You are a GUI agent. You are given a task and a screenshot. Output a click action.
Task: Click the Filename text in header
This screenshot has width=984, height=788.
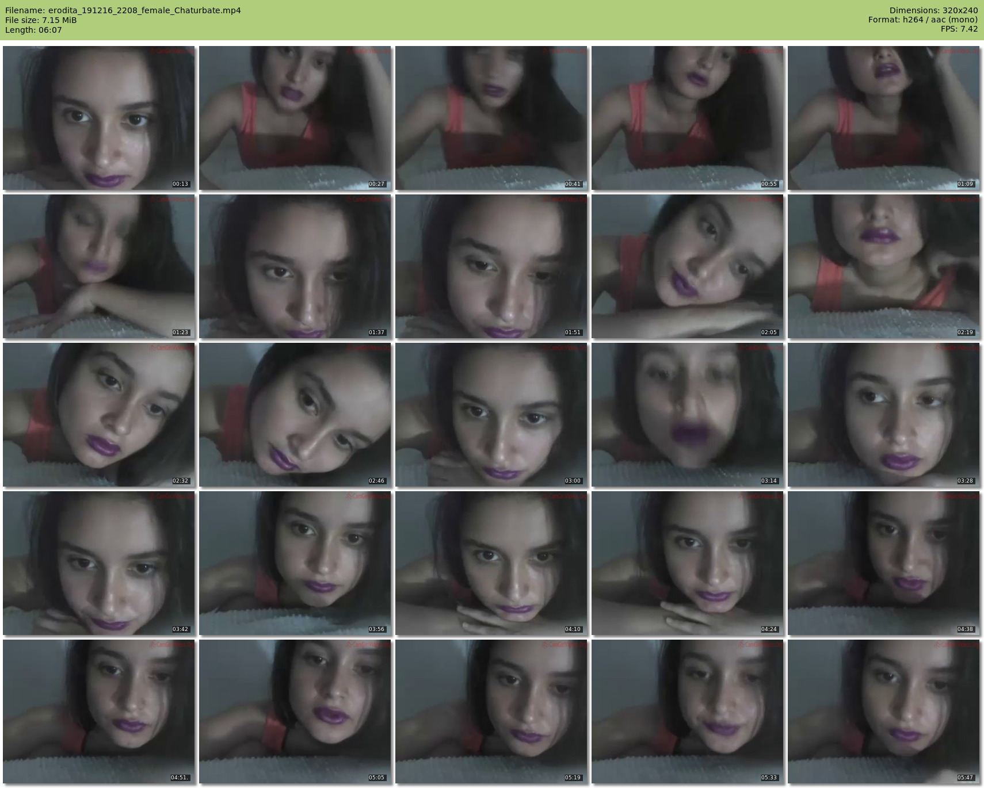point(123,10)
